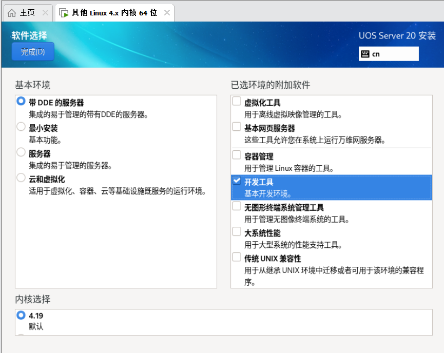Viewport: 444px width, 353px height.
Task: Click the 大系统性能 label text
Action: 262,233
